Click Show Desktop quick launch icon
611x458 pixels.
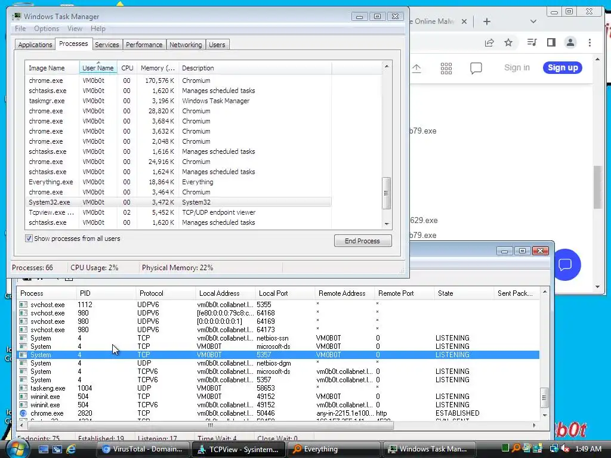tap(43, 449)
